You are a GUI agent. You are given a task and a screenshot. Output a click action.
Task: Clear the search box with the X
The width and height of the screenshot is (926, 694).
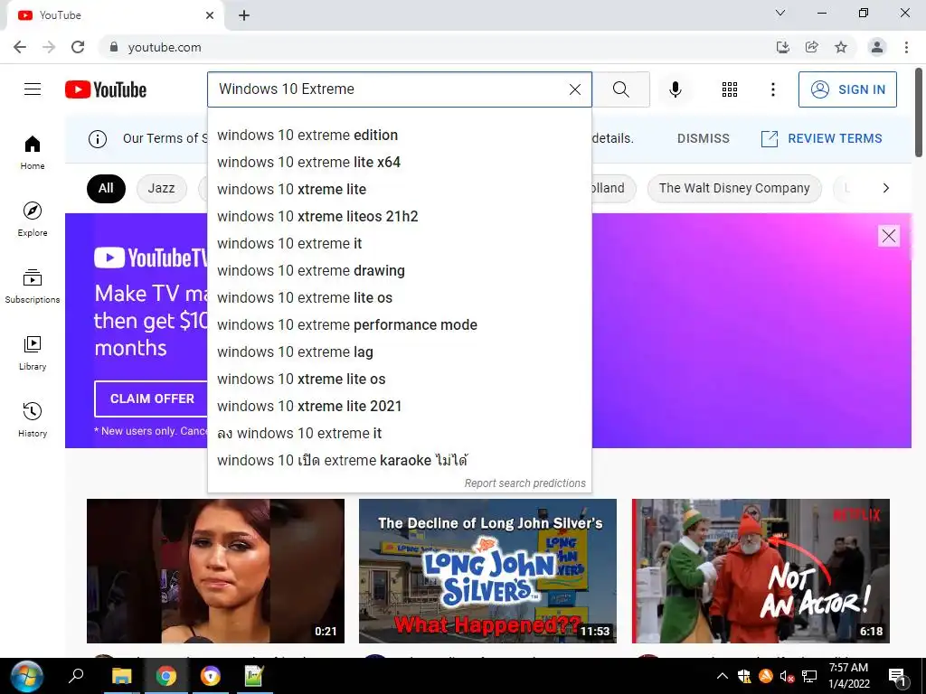click(574, 89)
